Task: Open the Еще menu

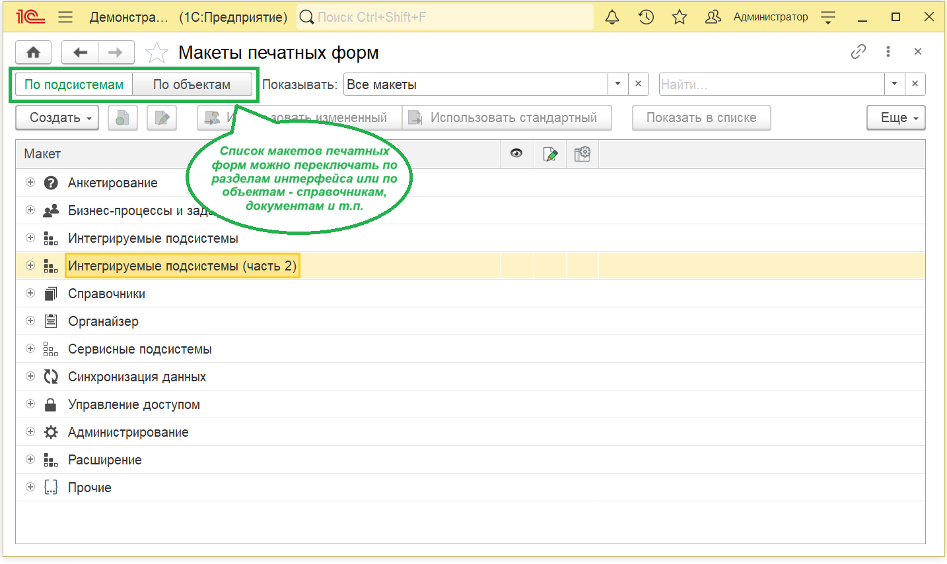Action: (x=895, y=118)
